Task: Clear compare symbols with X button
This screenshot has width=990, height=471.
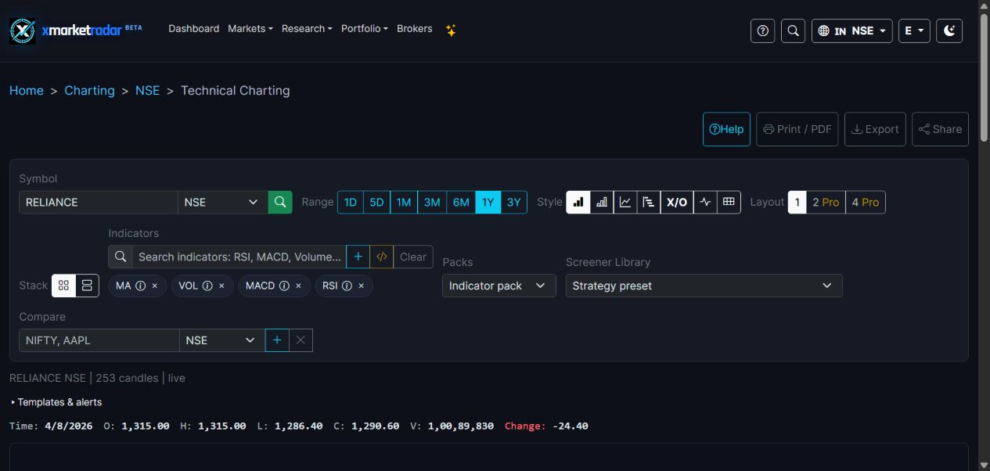Action: click(x=301, y=340)
